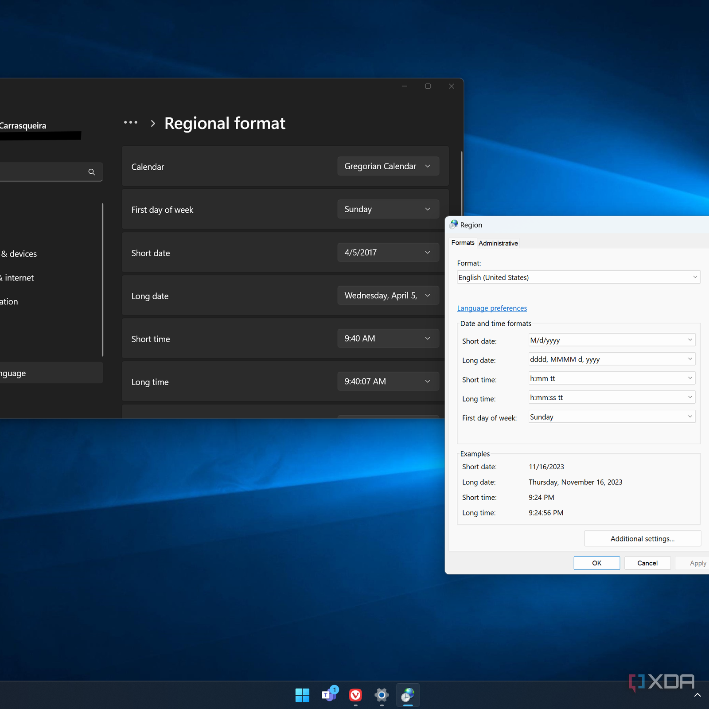
Task: Open the Short date 4/5/2017 dropdown
Action: click(x=388, y=253)
